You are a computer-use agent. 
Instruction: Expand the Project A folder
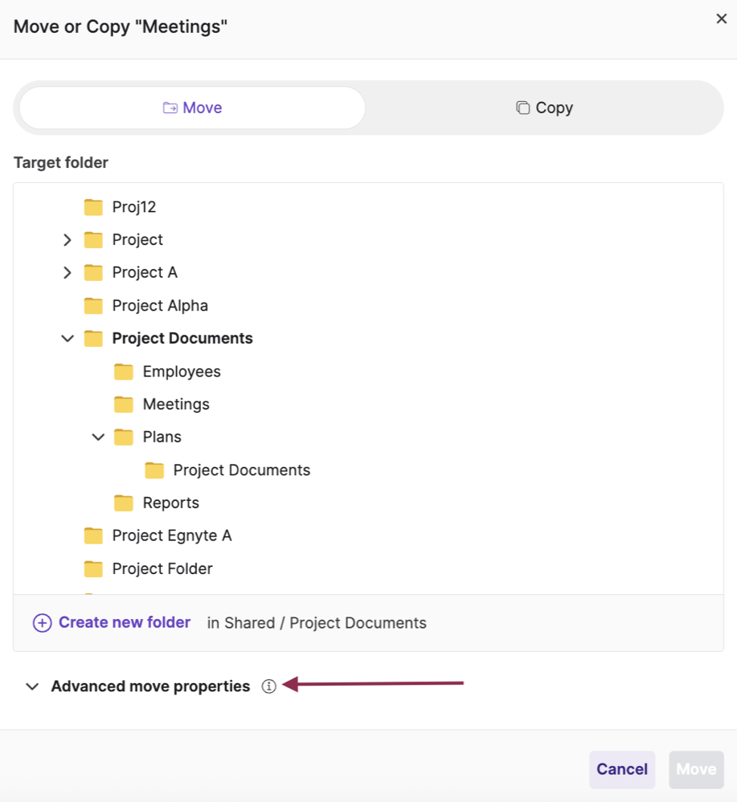[x=67, y=272]
